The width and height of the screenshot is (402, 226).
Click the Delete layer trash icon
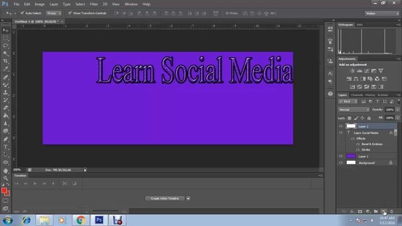coord(391,212)
